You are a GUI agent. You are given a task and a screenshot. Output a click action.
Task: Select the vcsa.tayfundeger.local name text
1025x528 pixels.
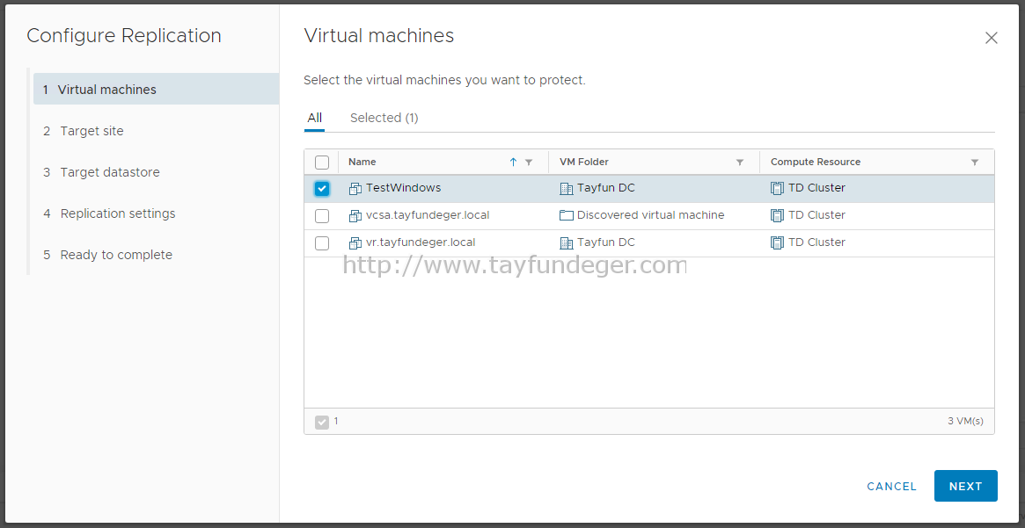[x=428, y=215]
